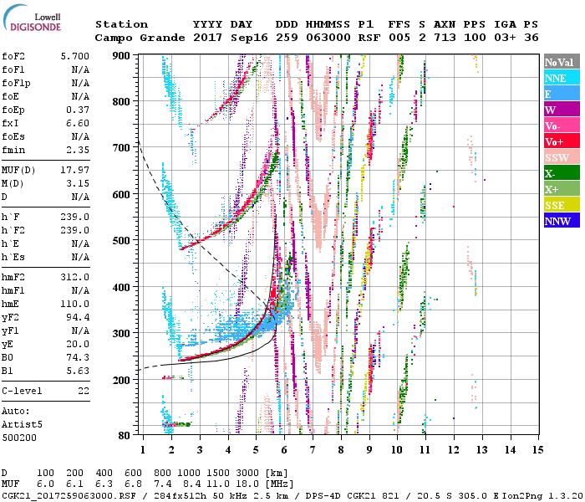Click the D 3000 distance value
This screenshot has width=585, height=502.
click(x=247, y=474)
